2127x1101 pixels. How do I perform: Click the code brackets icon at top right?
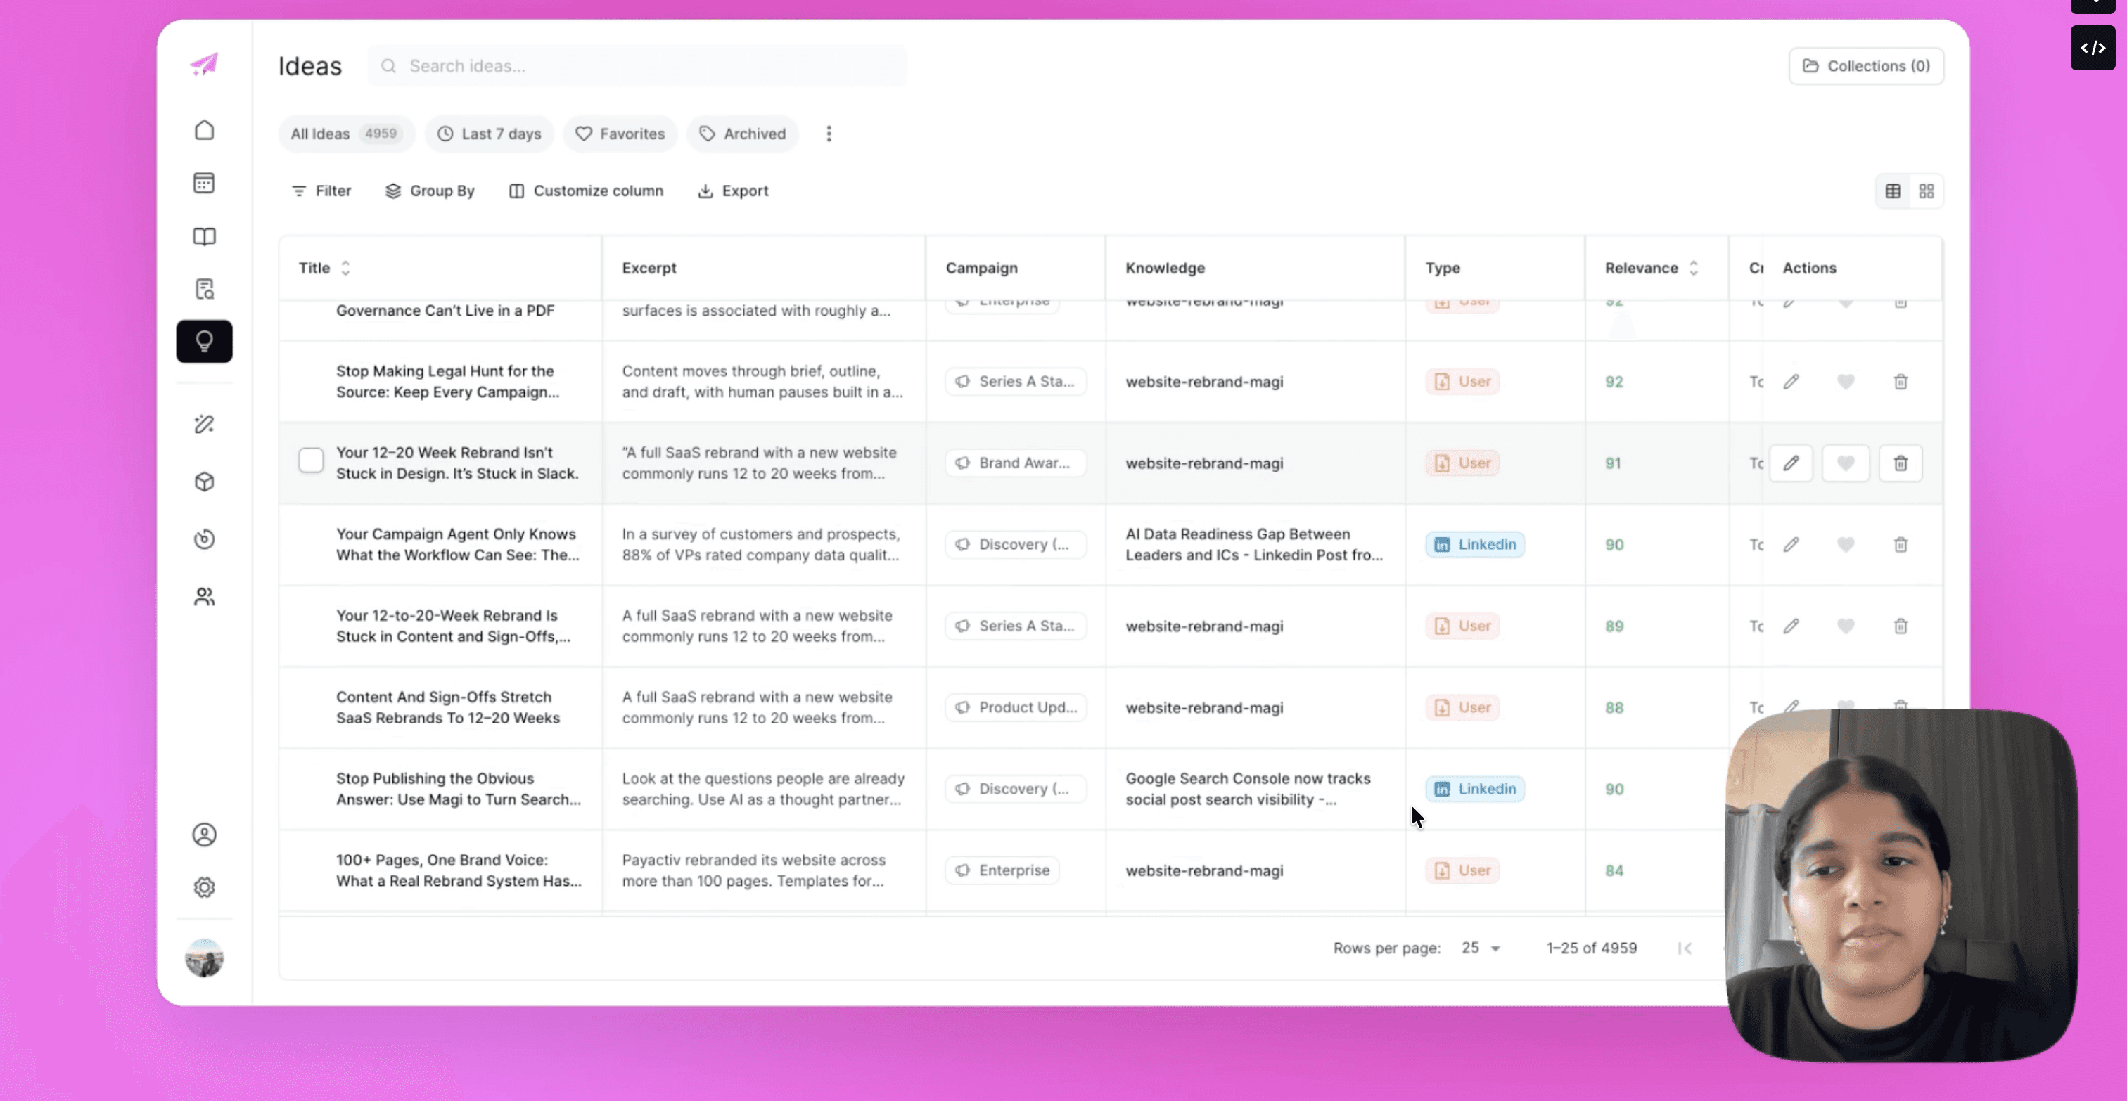tap(2093, 48)
